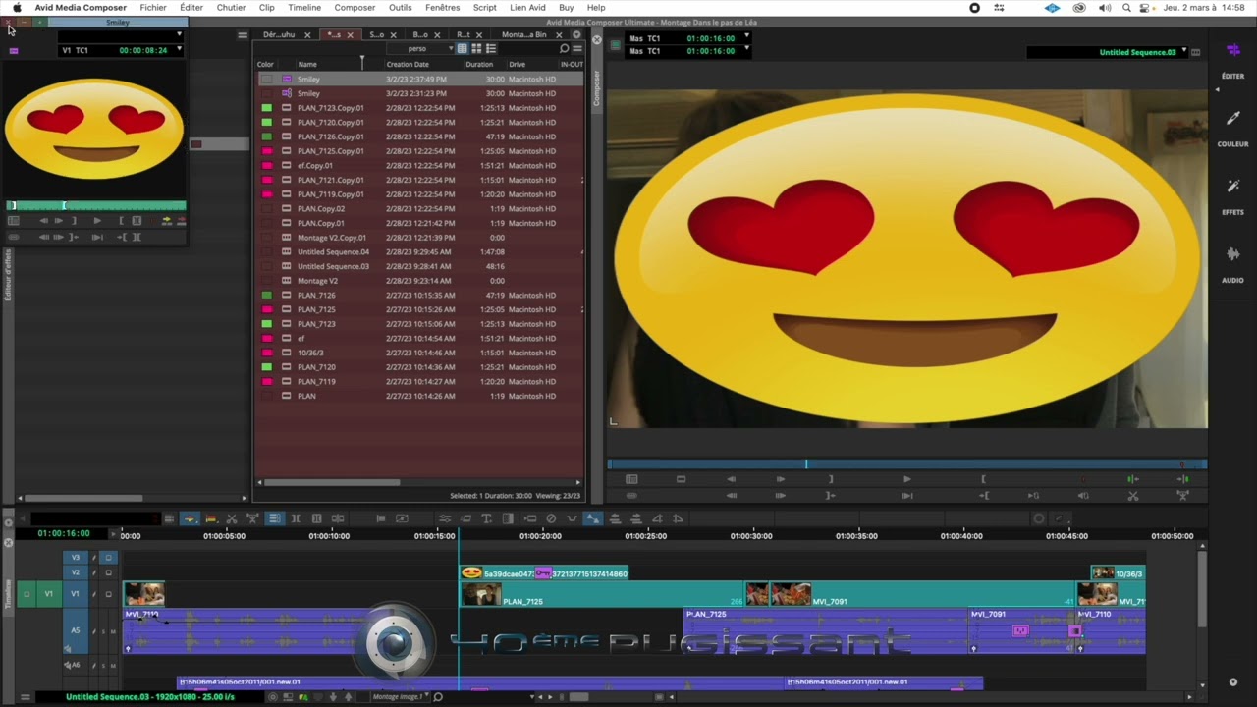Click the Play to Out button in Composer

pos(906,496)
